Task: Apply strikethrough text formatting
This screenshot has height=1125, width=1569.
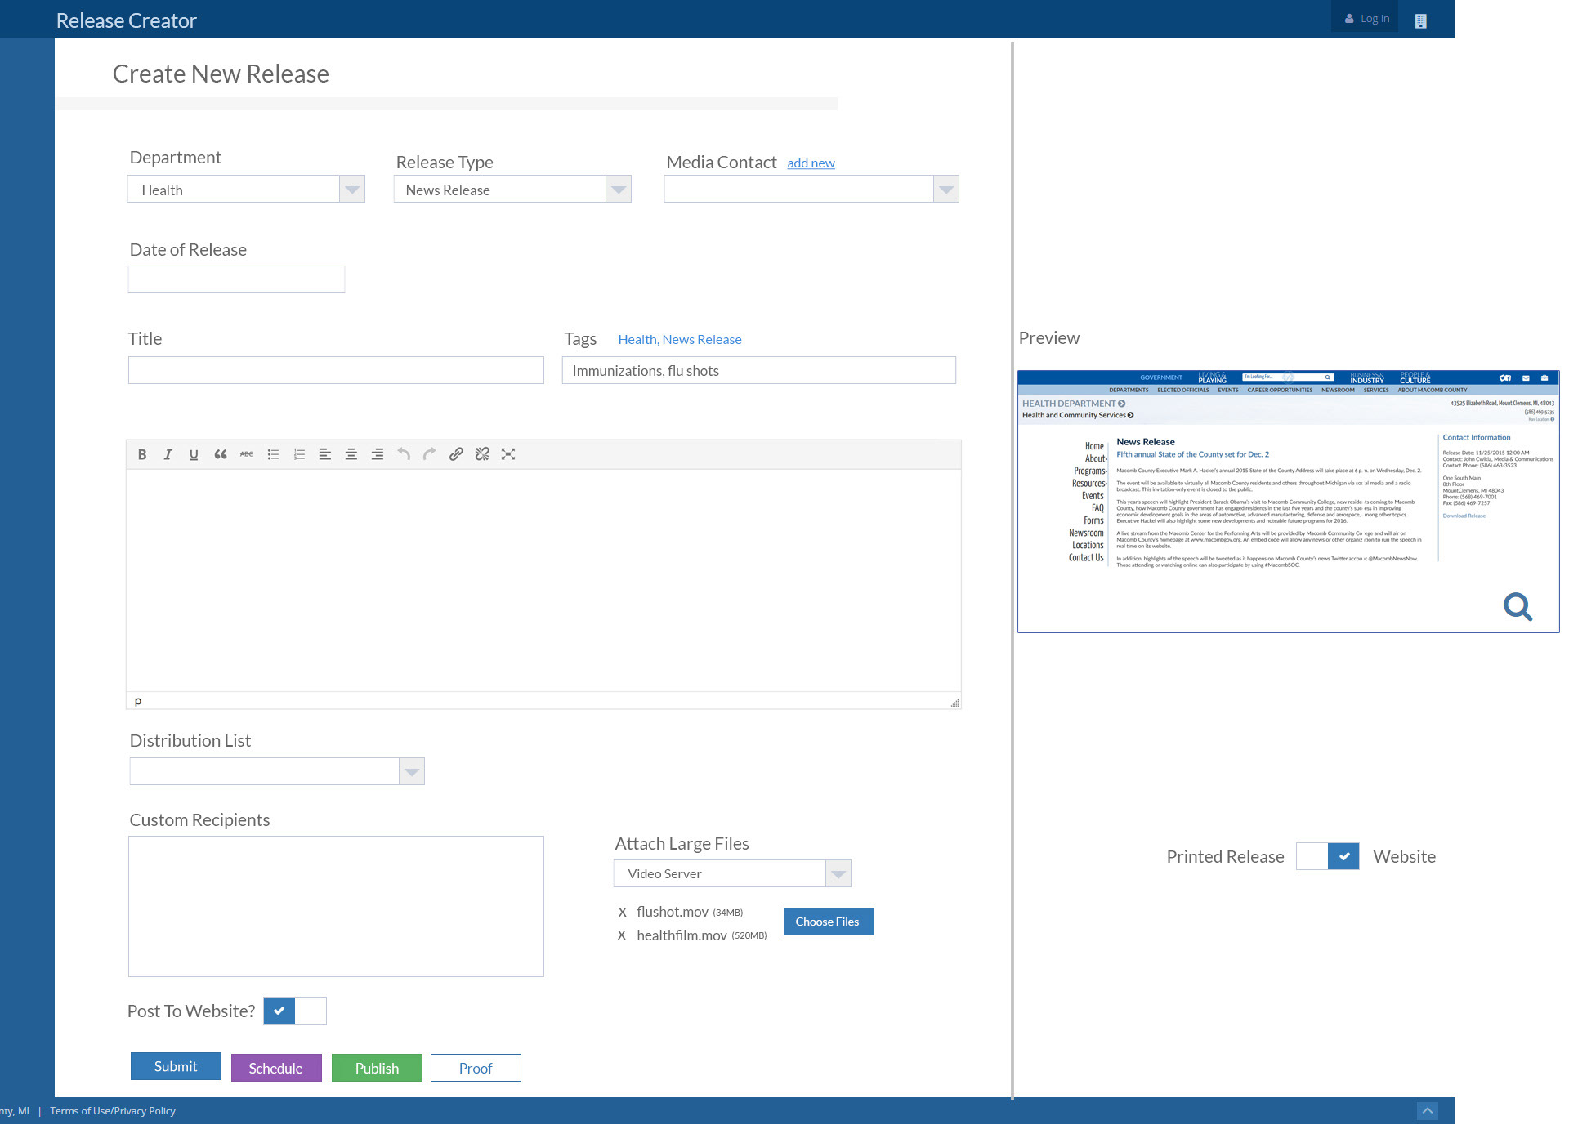Action: pos(246,454)
